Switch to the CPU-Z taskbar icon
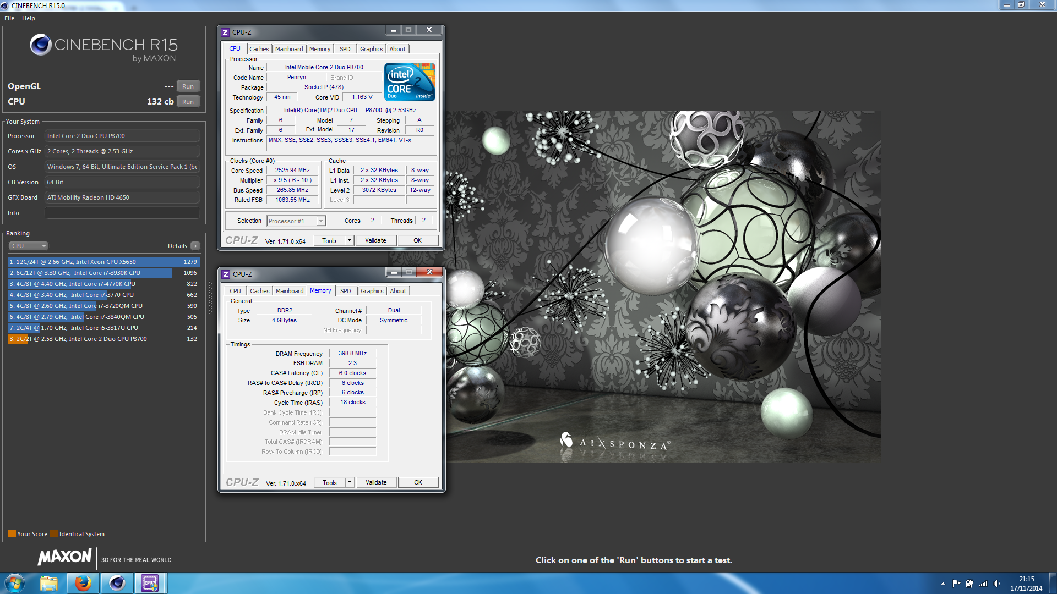1057x594 pixels. [x=150, y=583]
